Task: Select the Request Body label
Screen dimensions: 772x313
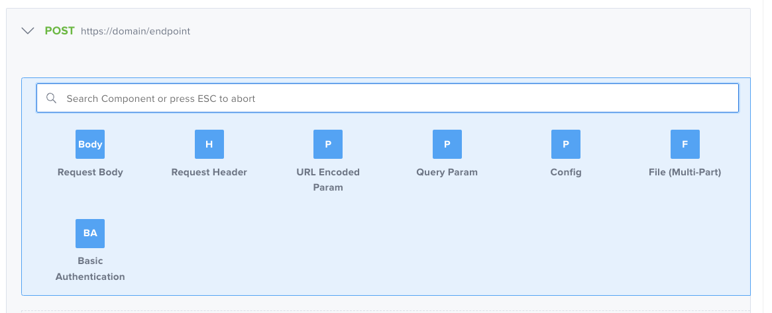Action: click(x=90, y=172)
